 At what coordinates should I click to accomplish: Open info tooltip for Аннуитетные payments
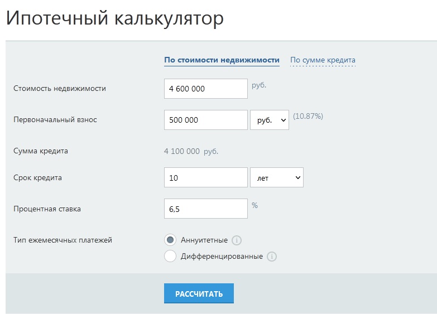coord(236,240)
